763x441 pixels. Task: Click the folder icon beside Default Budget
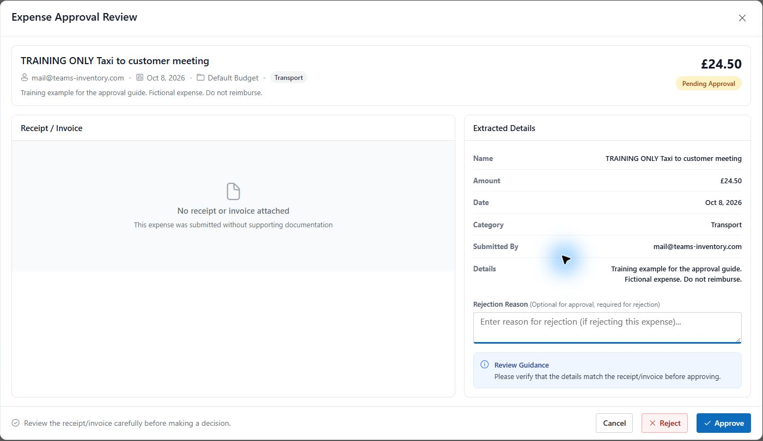pyautogui.click(x=201, y=78)
